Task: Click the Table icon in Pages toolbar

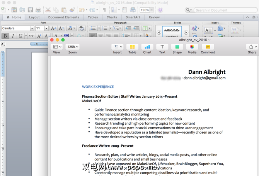Action: [x=132, y=47]
